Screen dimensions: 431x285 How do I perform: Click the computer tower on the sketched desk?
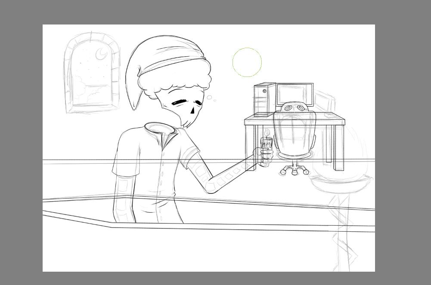click(x=265, y=100)
